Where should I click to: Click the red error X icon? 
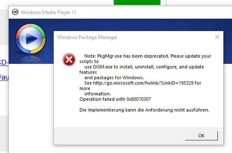coord(69,60)
